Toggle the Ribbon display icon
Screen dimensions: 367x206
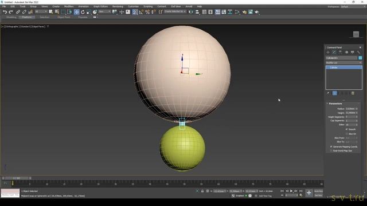(x=218, y=12)
